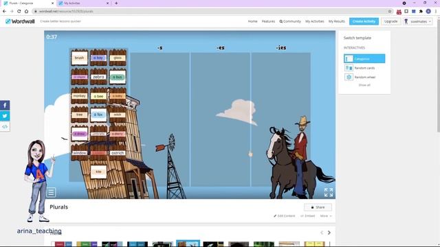Click the yellow theme thumbnail
Viewport: 440px width, 247px height.
coord(314,244)
